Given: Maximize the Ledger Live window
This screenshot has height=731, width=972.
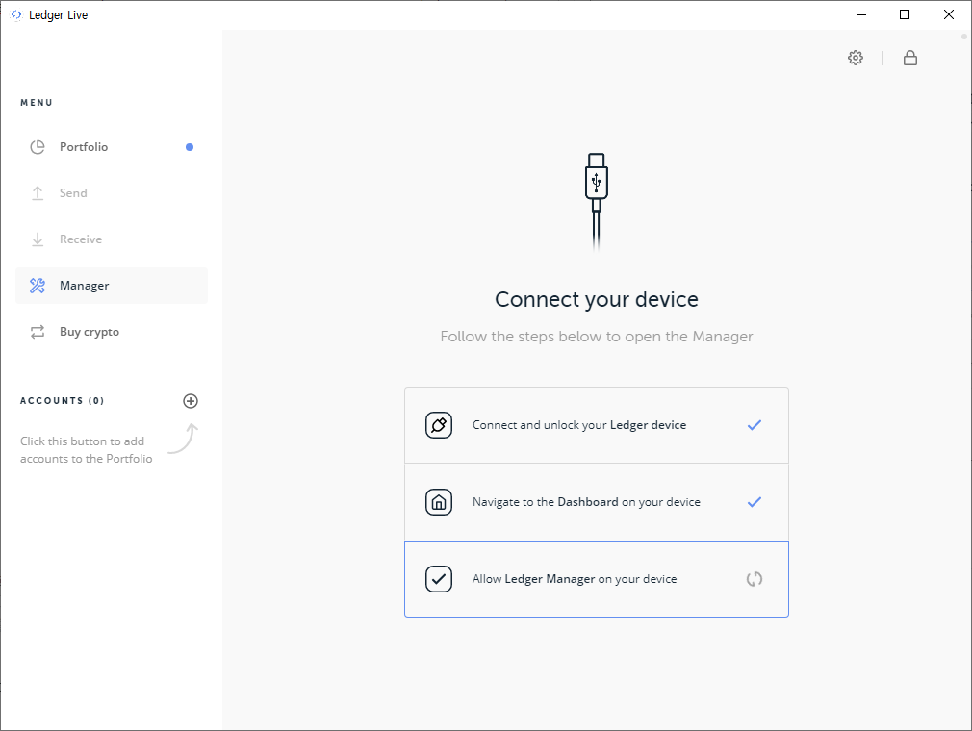Looking at the screenshot, I should coord(905,14).
